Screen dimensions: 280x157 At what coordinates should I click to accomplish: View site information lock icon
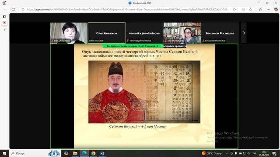point(23,10)
